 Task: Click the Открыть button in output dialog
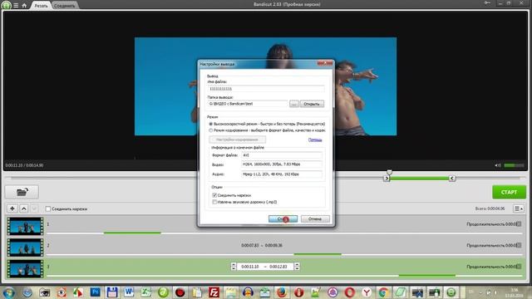click(312, 104)
